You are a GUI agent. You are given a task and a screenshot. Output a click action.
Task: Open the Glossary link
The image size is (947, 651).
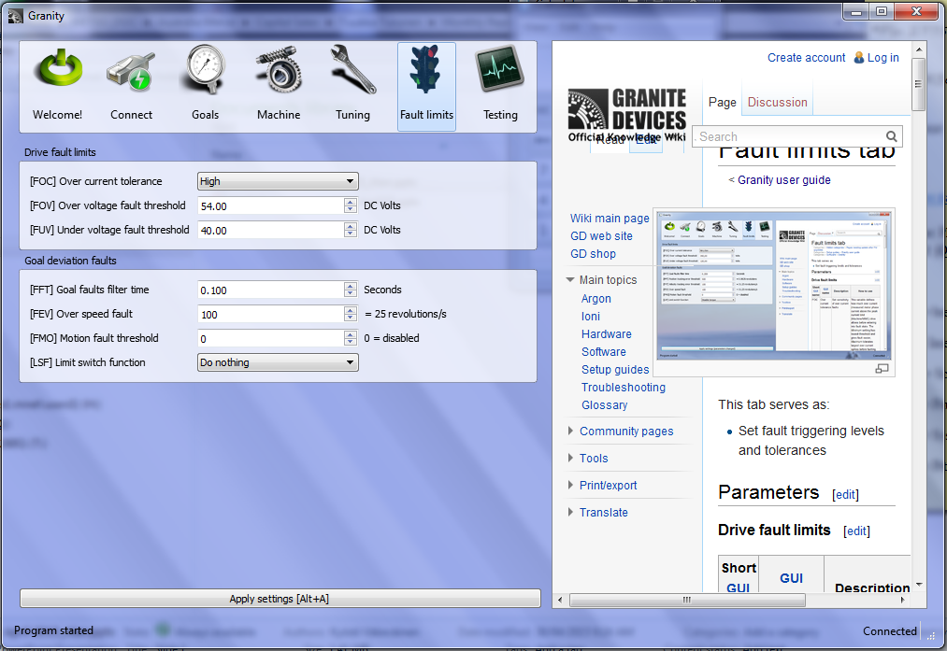(x=605, y=404)
